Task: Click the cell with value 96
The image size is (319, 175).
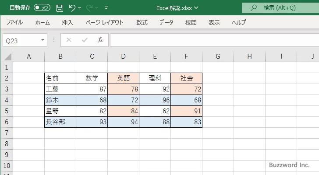Action: 155,100
